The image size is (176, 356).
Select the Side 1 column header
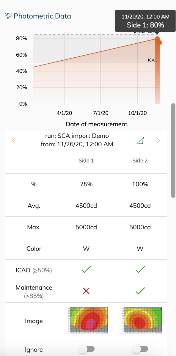[86, 160]
